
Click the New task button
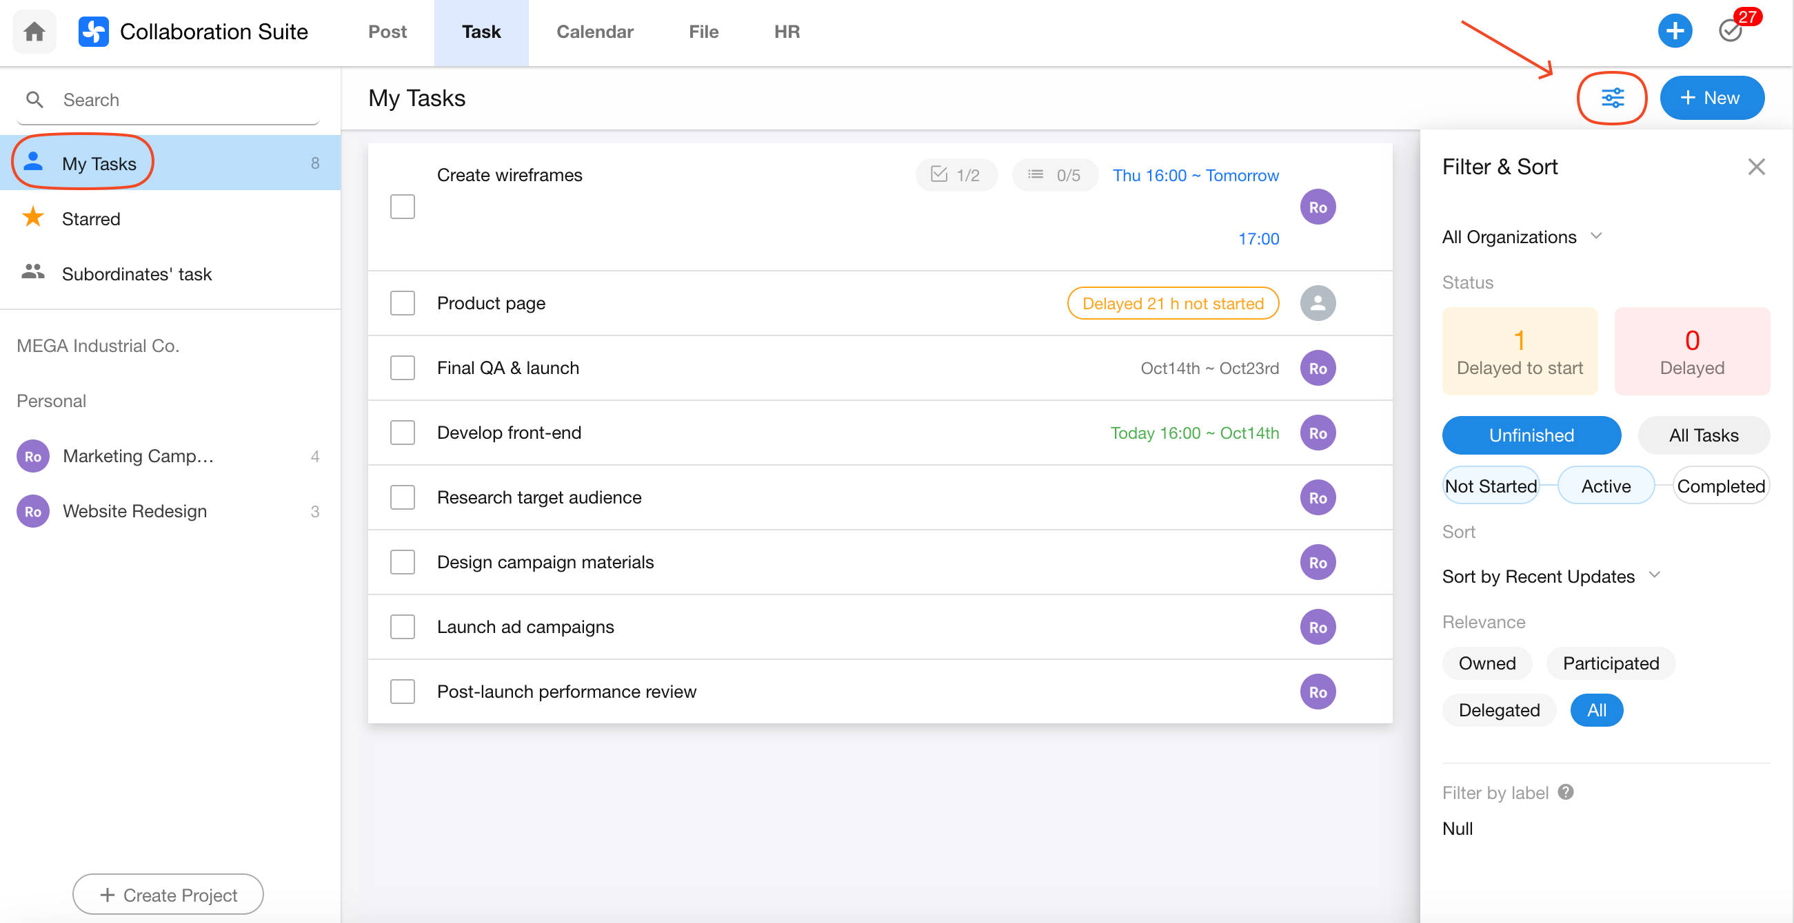click(x=1711, y=98)
